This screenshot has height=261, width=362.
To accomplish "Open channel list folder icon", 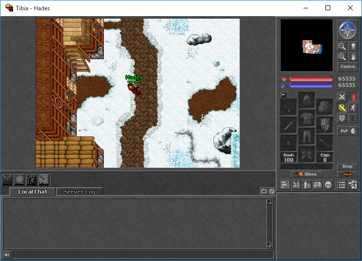I will [264, 191].
